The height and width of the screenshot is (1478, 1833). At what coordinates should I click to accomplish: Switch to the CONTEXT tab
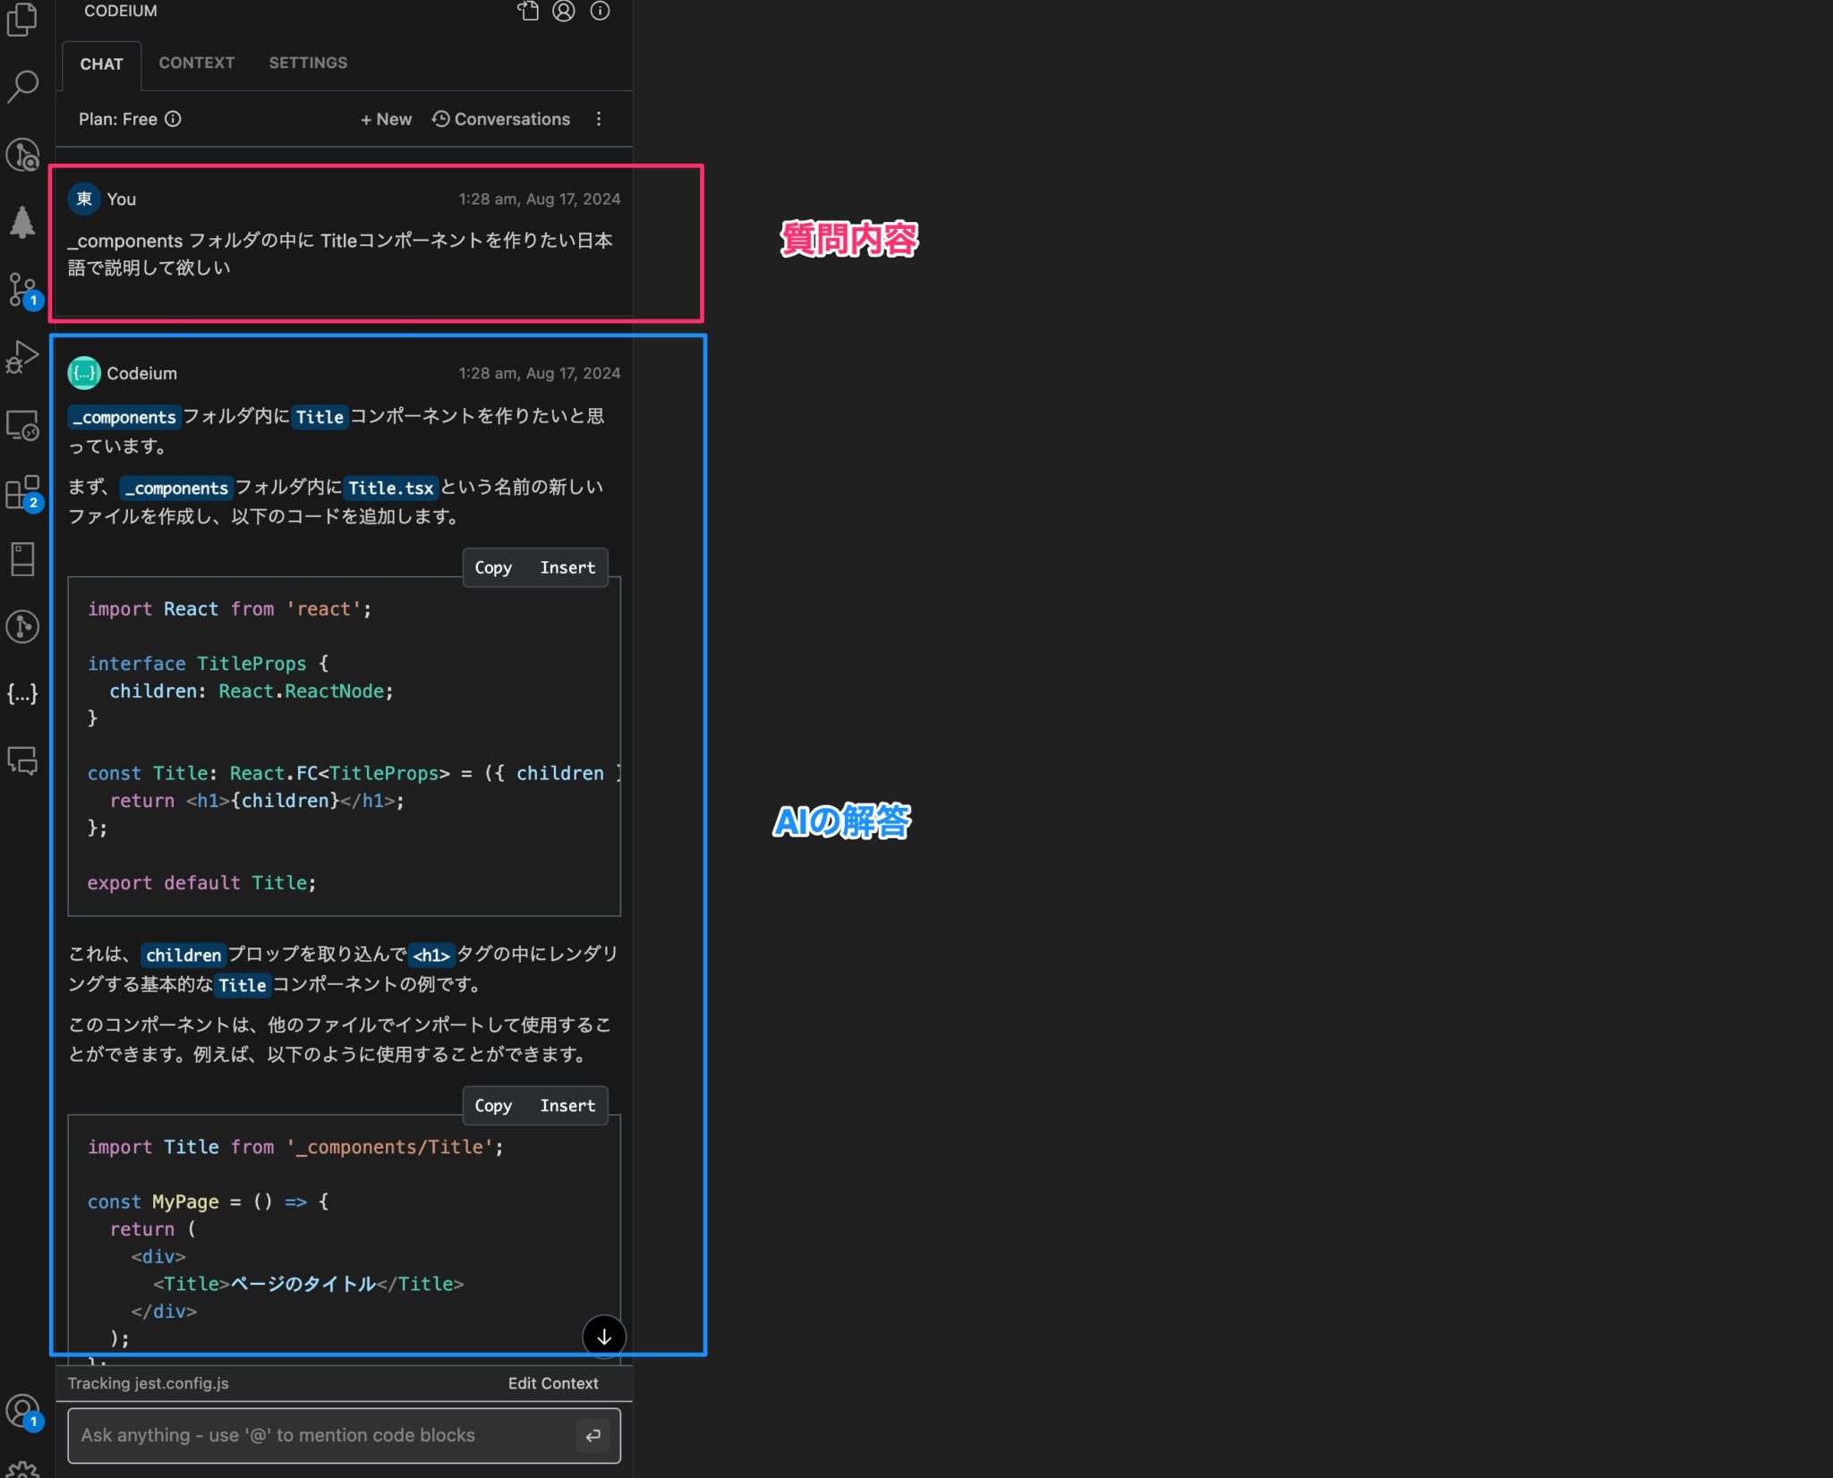[x=197, y=63]
